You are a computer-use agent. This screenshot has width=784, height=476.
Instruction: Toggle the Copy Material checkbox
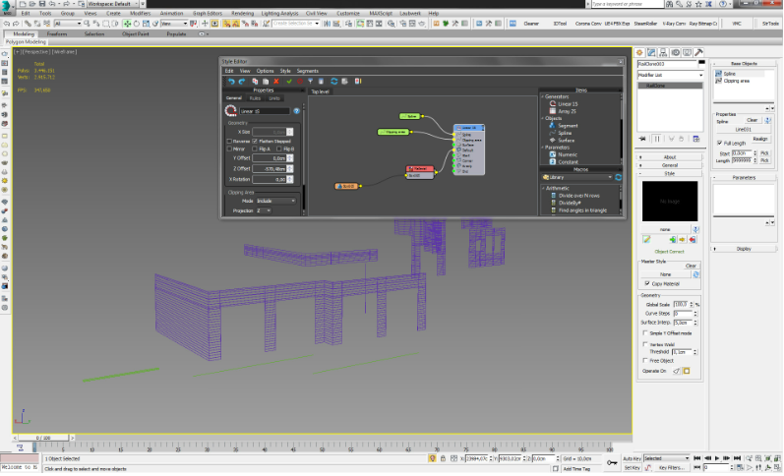tap(647, 283)
